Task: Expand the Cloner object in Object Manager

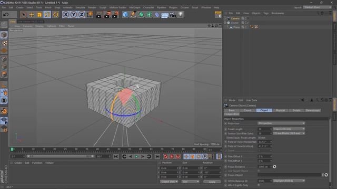Action: (225, 23)
